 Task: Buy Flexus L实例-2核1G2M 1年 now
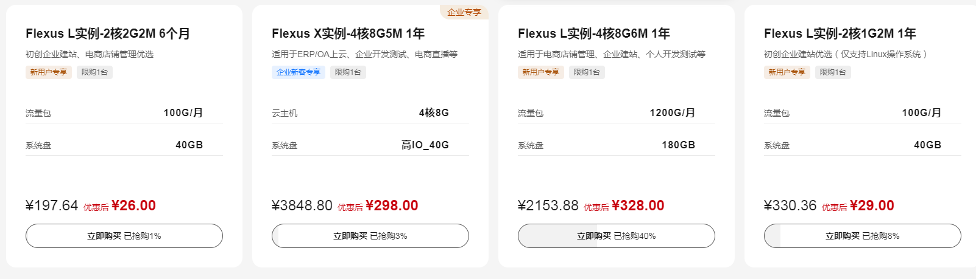863,236
